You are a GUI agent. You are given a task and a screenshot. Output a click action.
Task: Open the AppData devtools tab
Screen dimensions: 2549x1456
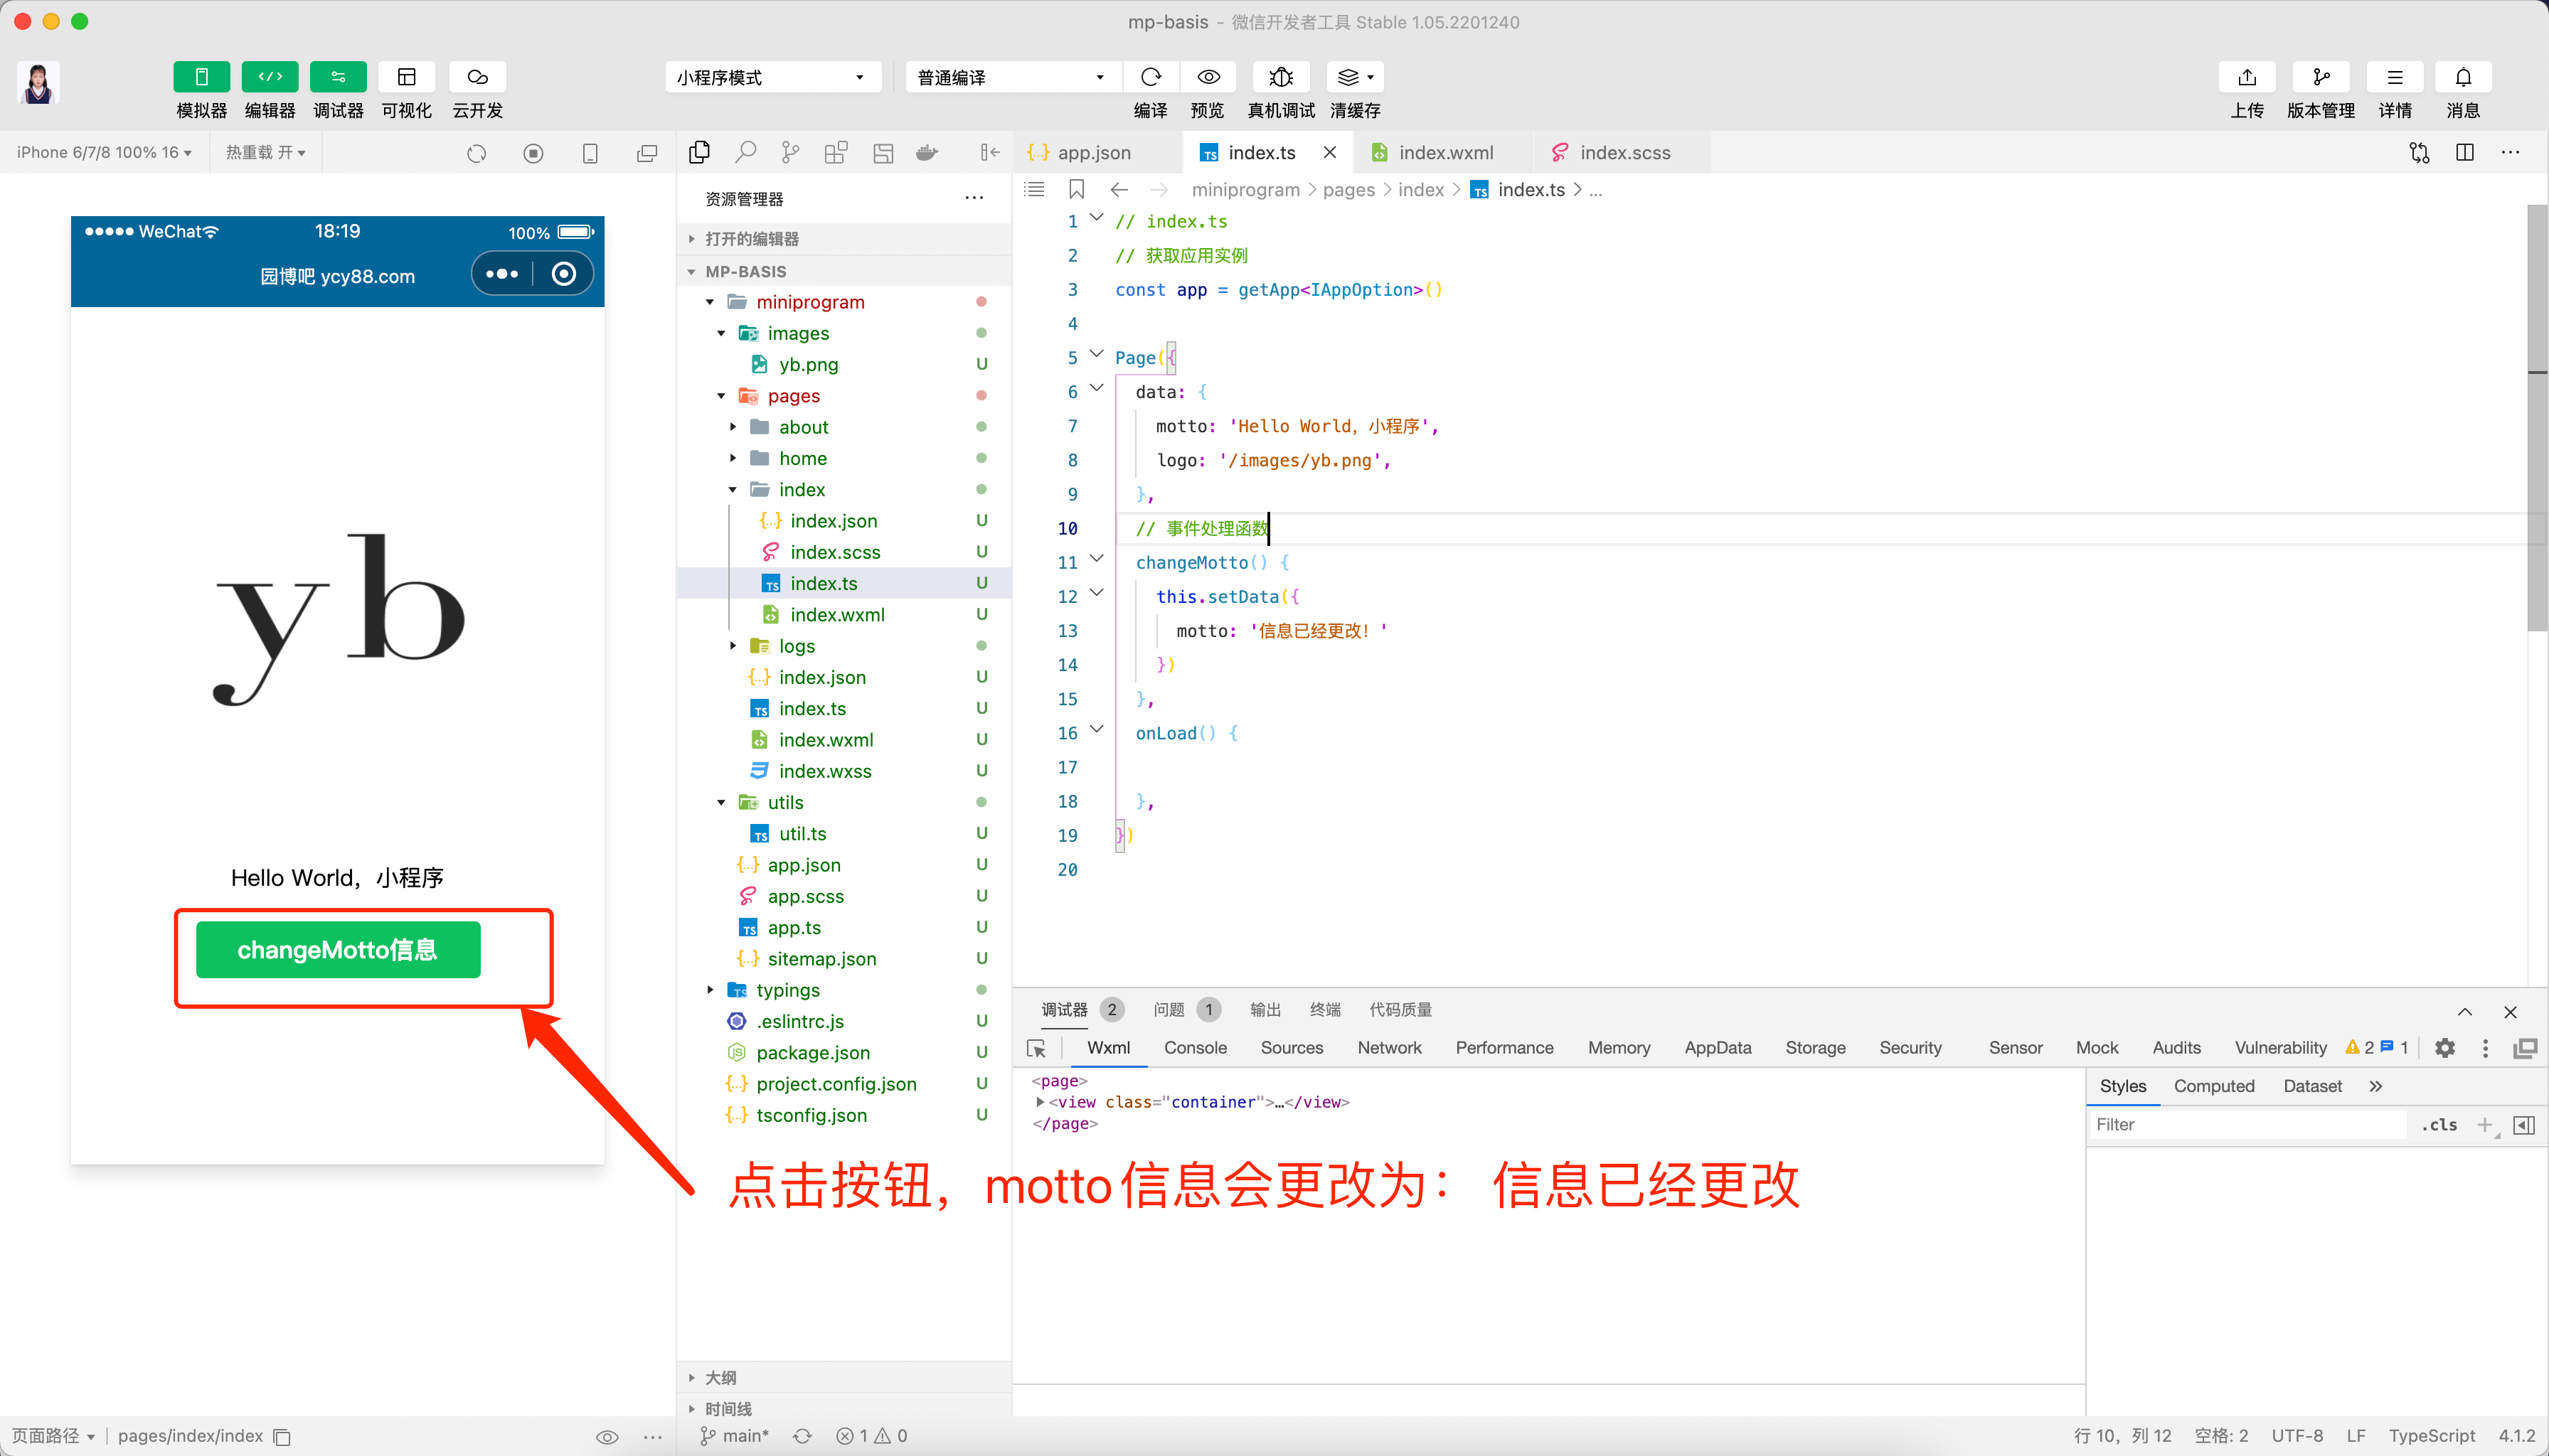(x=1718, y=1048)
